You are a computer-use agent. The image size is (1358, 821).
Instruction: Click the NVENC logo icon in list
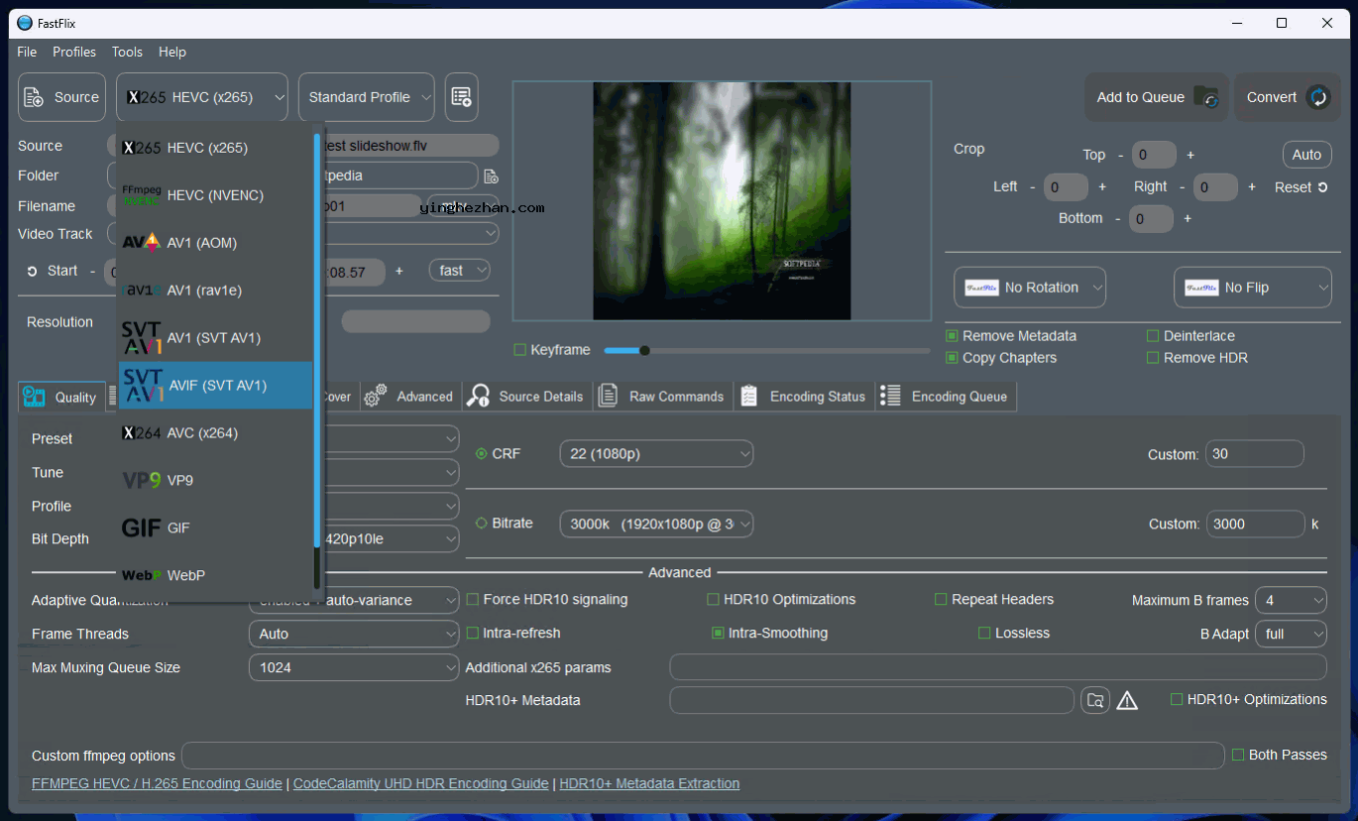point(142,195)
